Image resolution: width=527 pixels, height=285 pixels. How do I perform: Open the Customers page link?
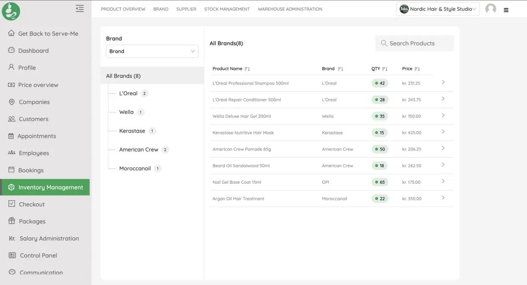(x=33, y=119)
